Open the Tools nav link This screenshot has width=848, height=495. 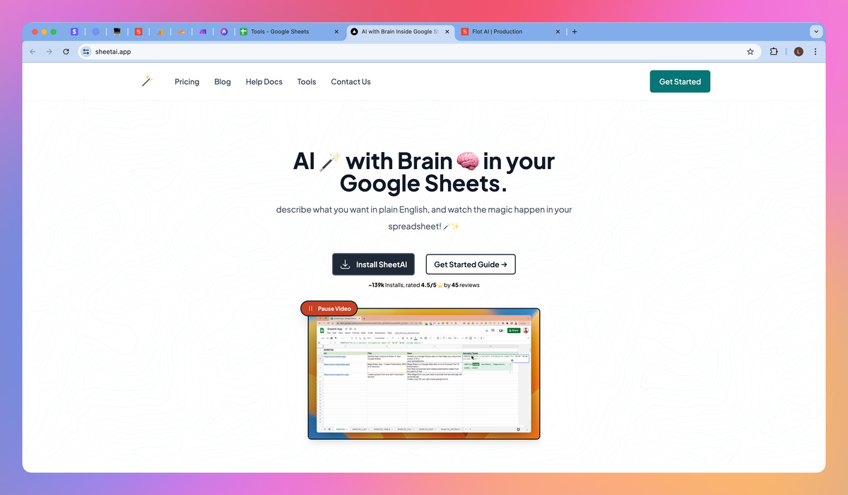307,82
